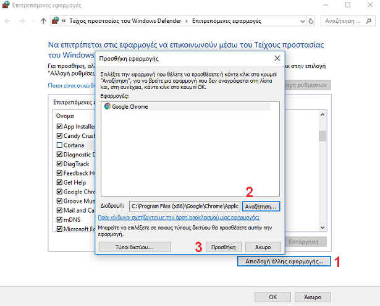This screenshot has height=306, width=380.
Task: Click the forward navigation arrow
Action: pos(22,21)
